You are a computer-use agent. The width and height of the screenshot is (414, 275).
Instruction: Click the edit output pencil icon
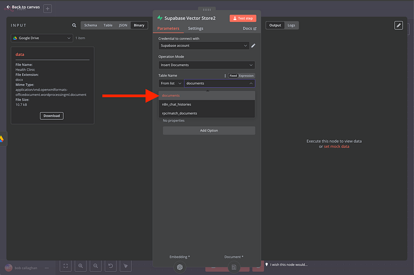point(398,25)
